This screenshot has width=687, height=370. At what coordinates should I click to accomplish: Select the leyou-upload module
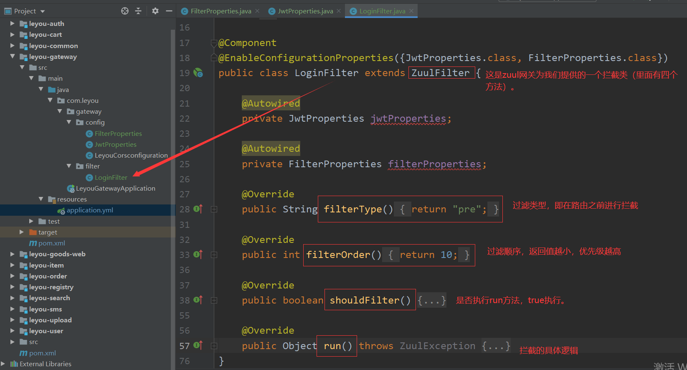click(x=51, y=320)
